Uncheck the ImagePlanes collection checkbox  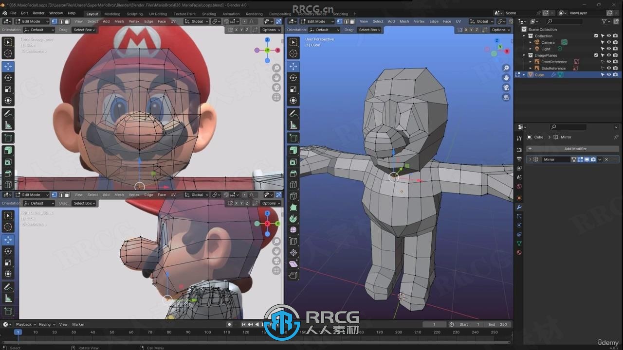click(596, 55)
